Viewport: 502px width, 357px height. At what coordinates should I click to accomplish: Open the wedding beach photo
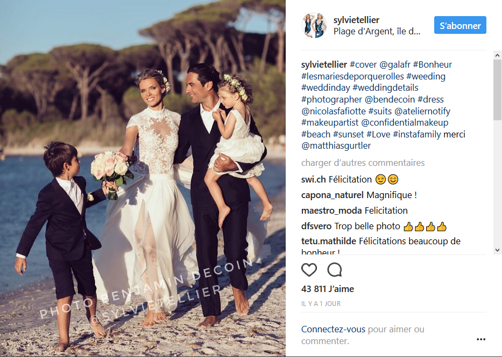(x=143, y=178)
